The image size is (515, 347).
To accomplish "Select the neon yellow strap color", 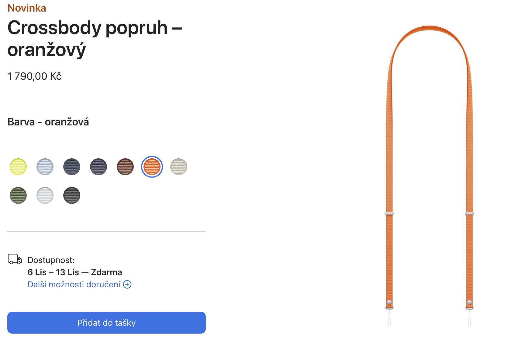I will tap(18, 167).
